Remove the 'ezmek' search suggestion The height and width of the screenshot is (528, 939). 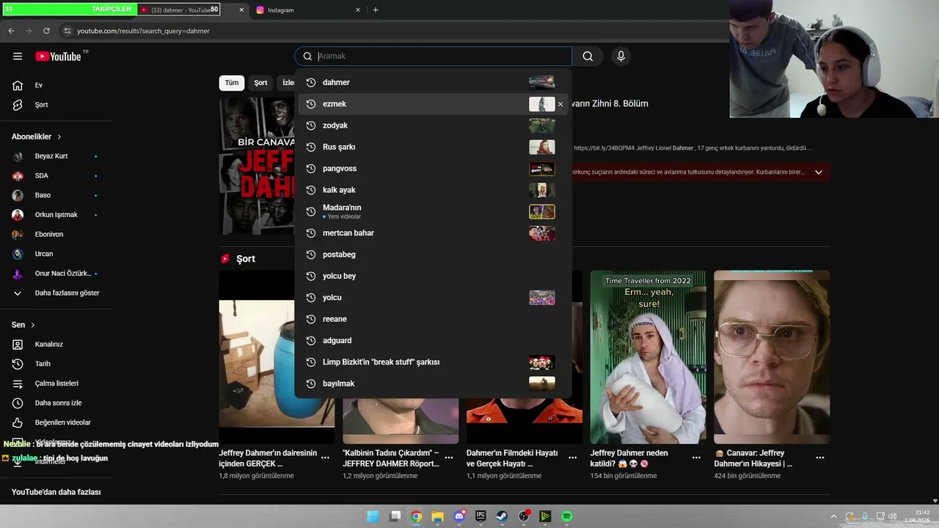(x=560, y=104)
